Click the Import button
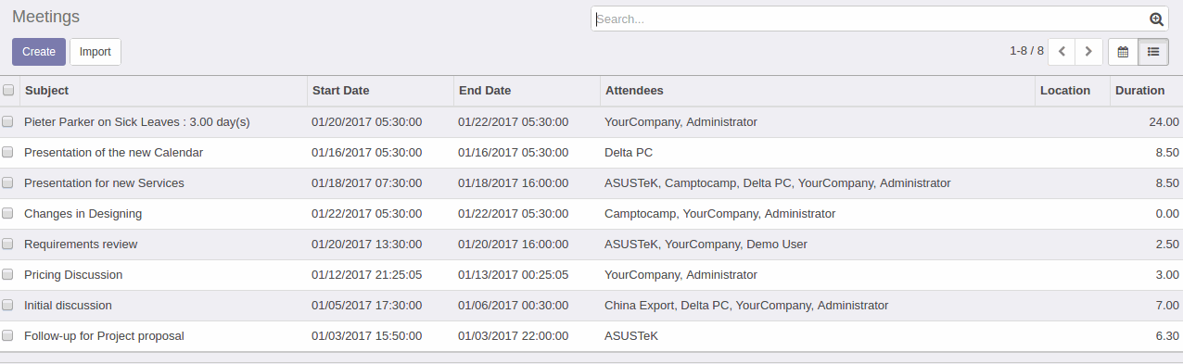1183x364 pixels. tap(95, 52)
